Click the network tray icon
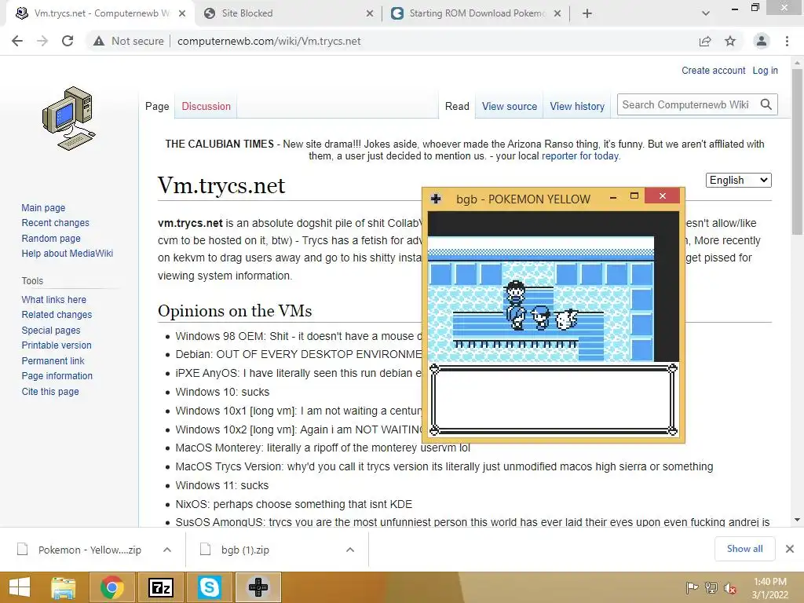804x603 pixels. (711, 587)
